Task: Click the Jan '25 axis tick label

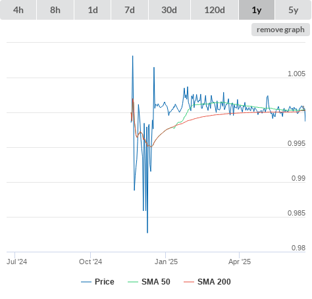Action: click(x=166, y=262)
